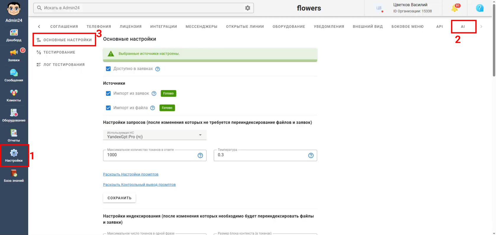
Task: Switch to Соглашения tab
Action: pyautogui.click(x=64, y=26)
